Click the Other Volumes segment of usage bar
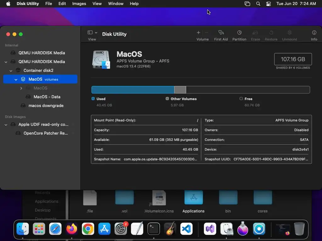 pos(180,90)
